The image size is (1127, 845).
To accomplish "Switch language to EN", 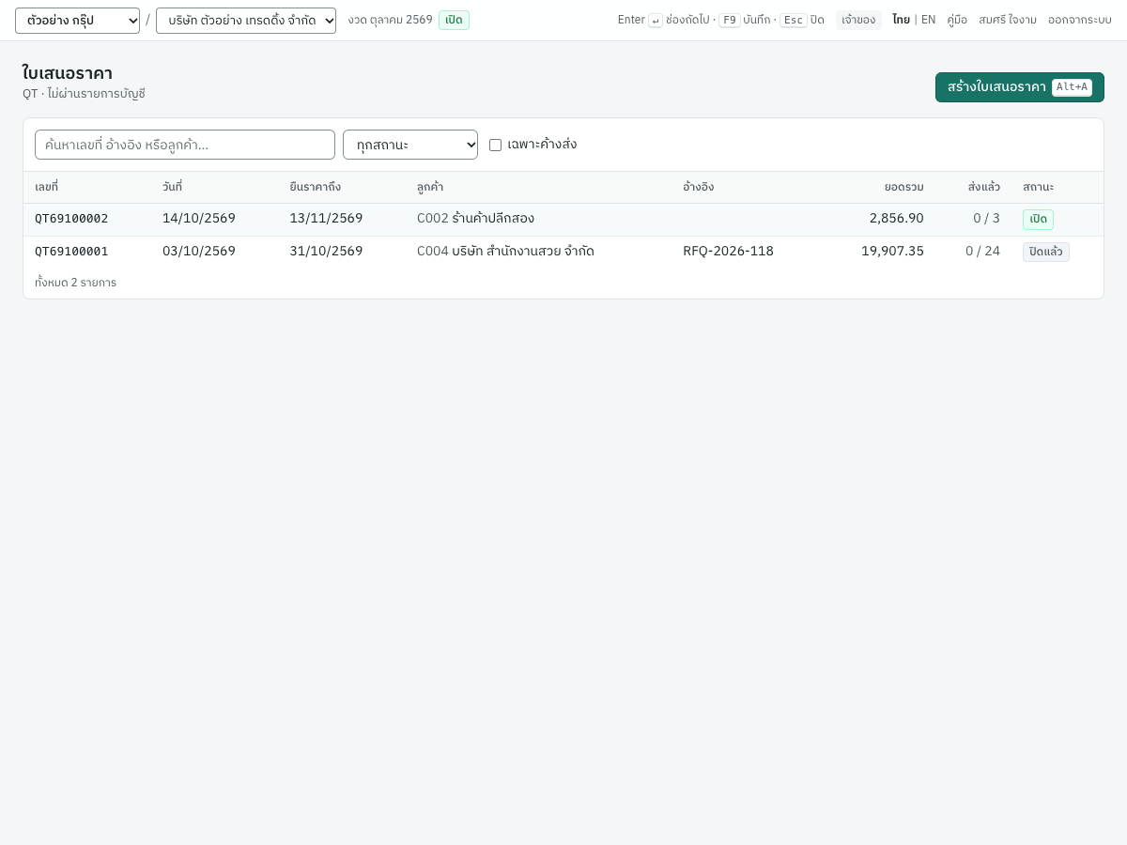I will (928, 20).
